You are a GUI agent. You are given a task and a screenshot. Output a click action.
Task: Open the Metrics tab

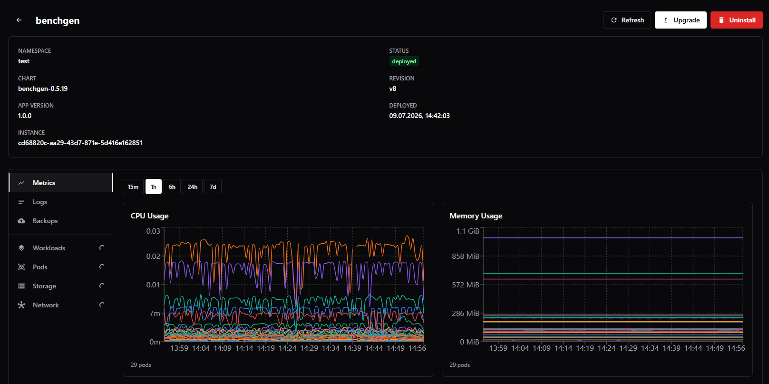coord(60,183)
